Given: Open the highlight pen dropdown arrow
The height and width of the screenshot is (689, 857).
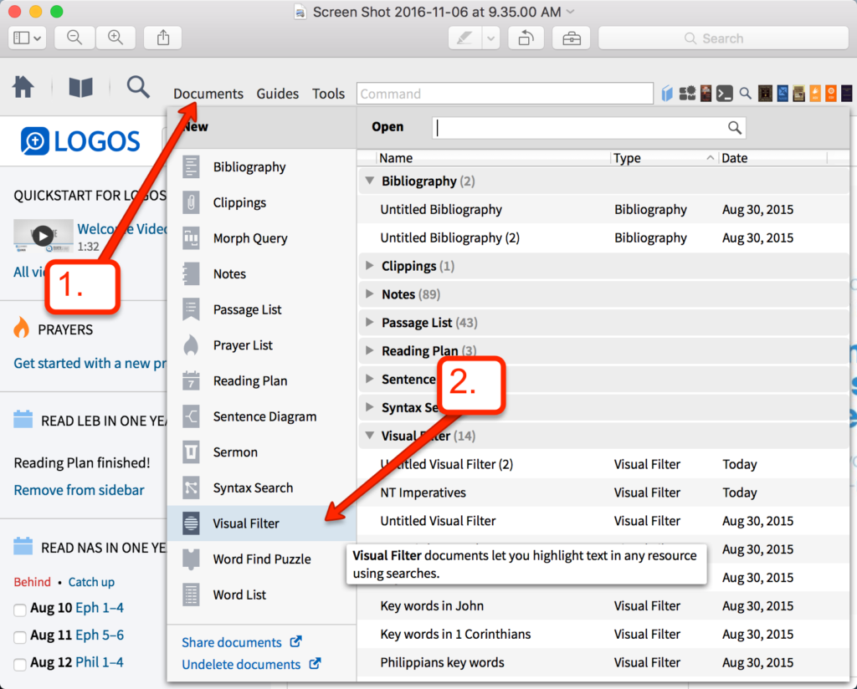Looking at the screenshot, I should (490, 38).
